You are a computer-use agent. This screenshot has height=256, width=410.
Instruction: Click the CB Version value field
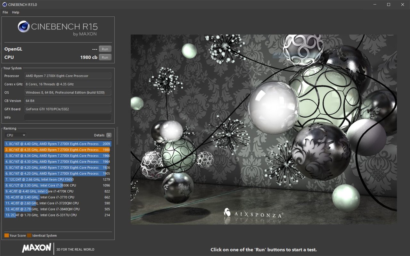(68, 101)
